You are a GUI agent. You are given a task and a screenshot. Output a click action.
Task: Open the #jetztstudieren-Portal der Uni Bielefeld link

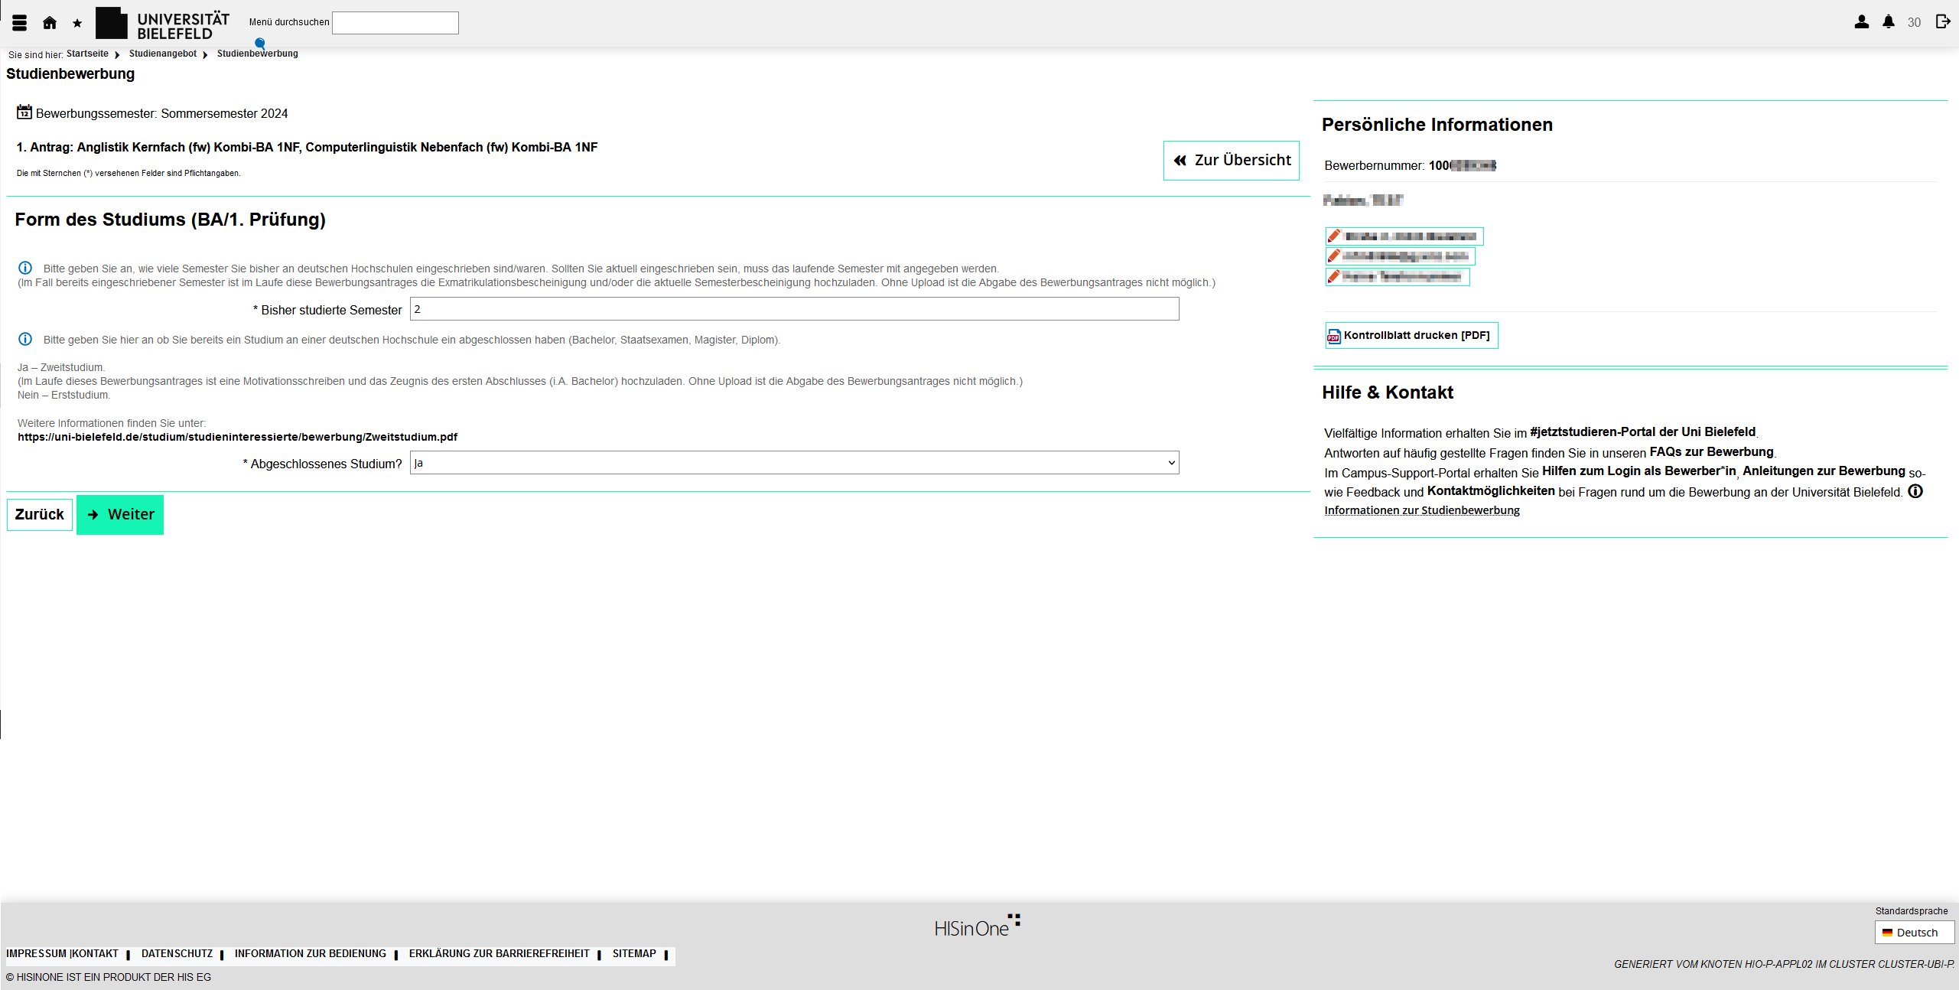1642,432
